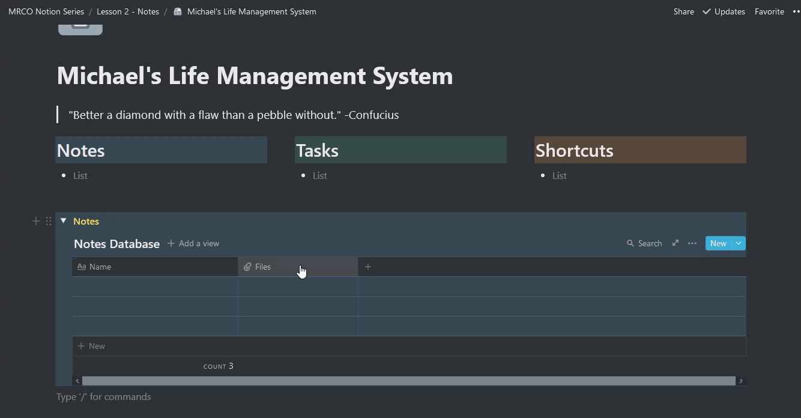This screenshot has height=418, width=801.
Task: Open the Name column header menu
Action: click(x=100, y=267)
